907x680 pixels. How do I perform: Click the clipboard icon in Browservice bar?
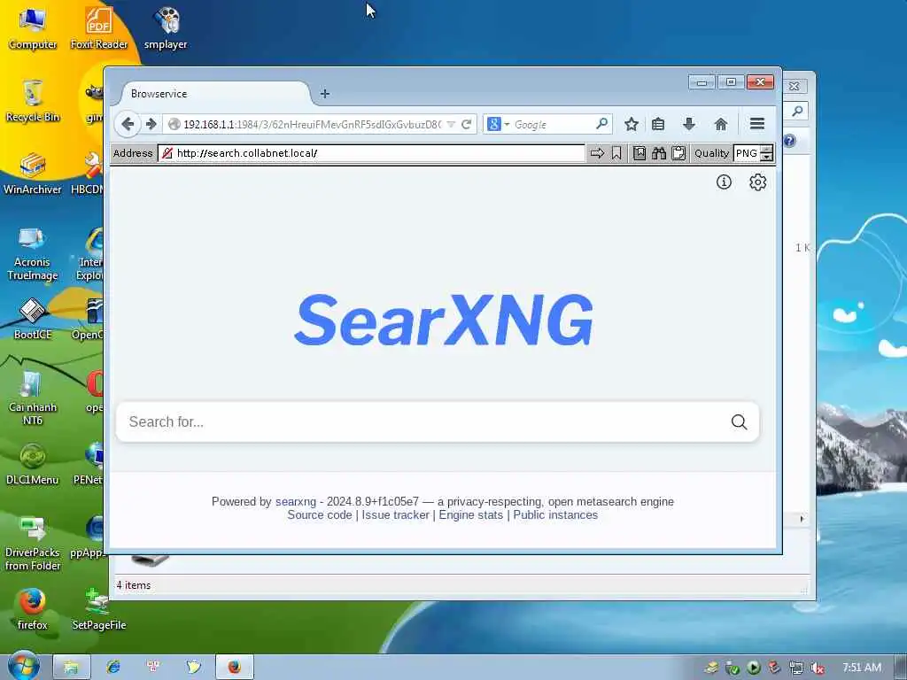coord(678,153)
